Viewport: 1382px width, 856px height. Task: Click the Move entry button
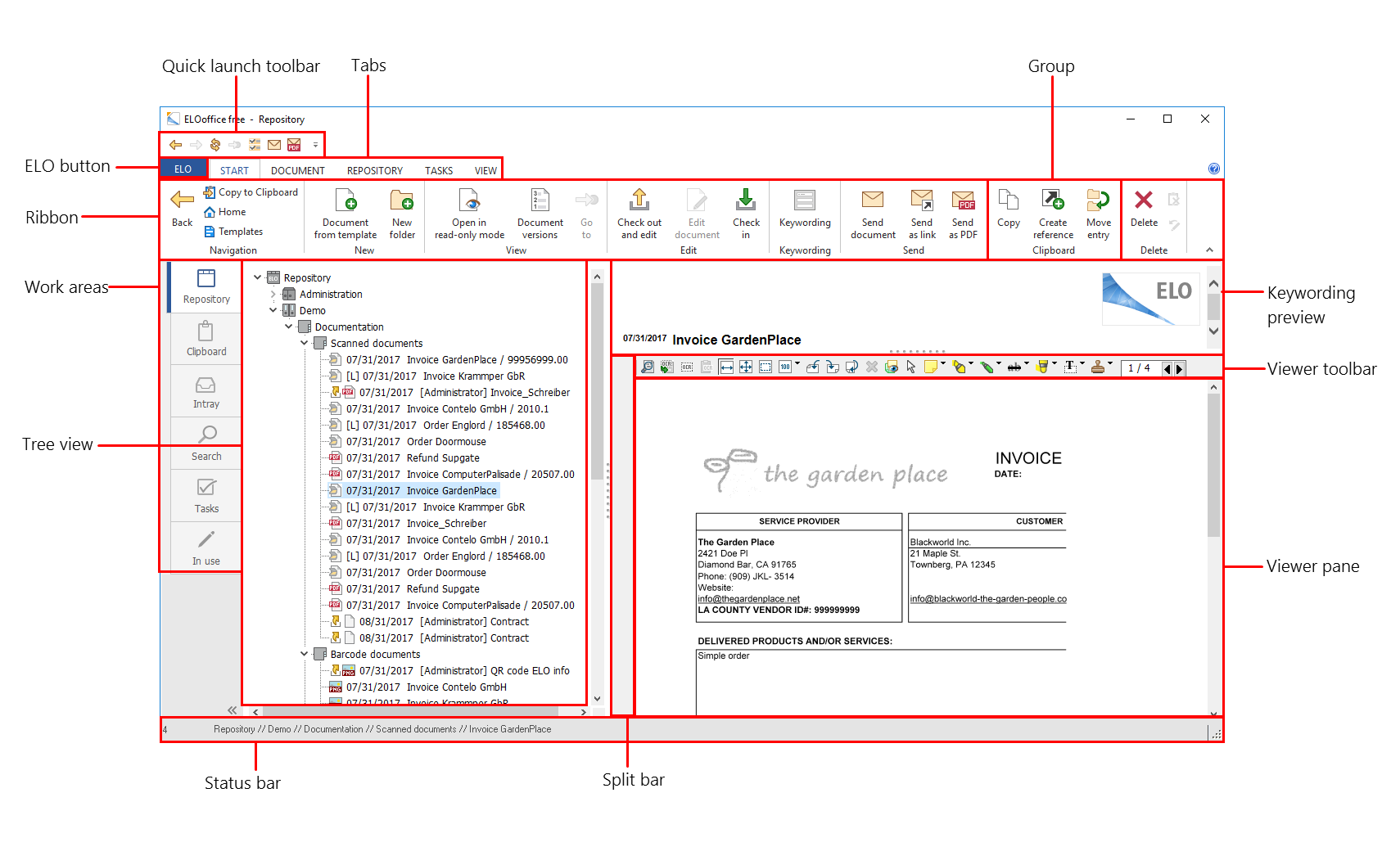[1099, 214]
